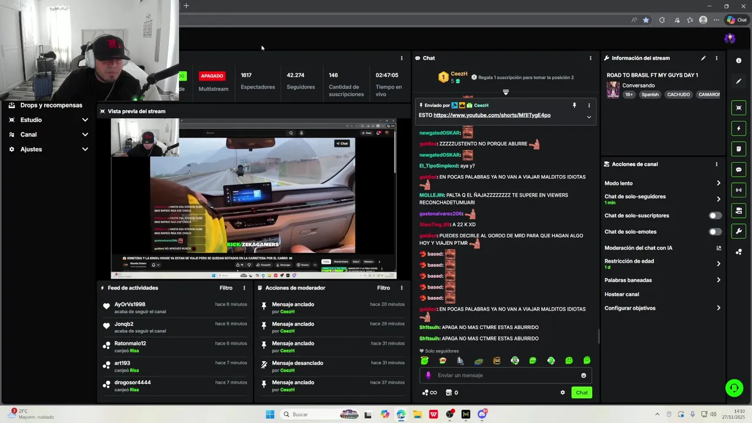Click the channel points infinity icon
Viewport: 752px width, 423px height.
[429, 392]
